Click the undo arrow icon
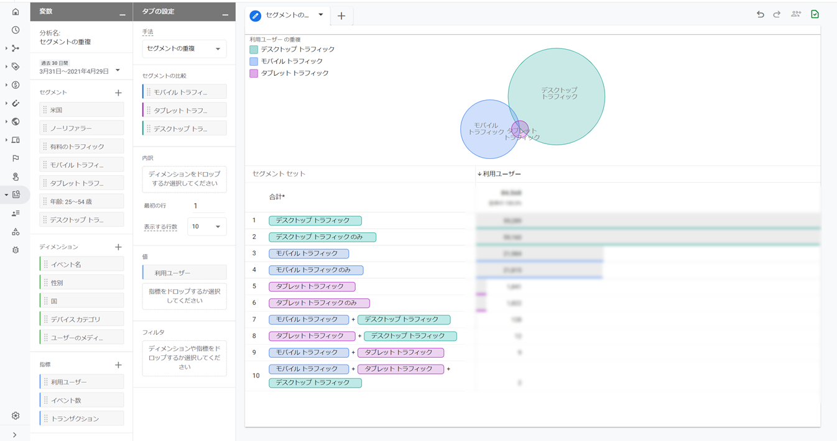The height and width of the screenshot is (441, 837). [x=760, y=14]
